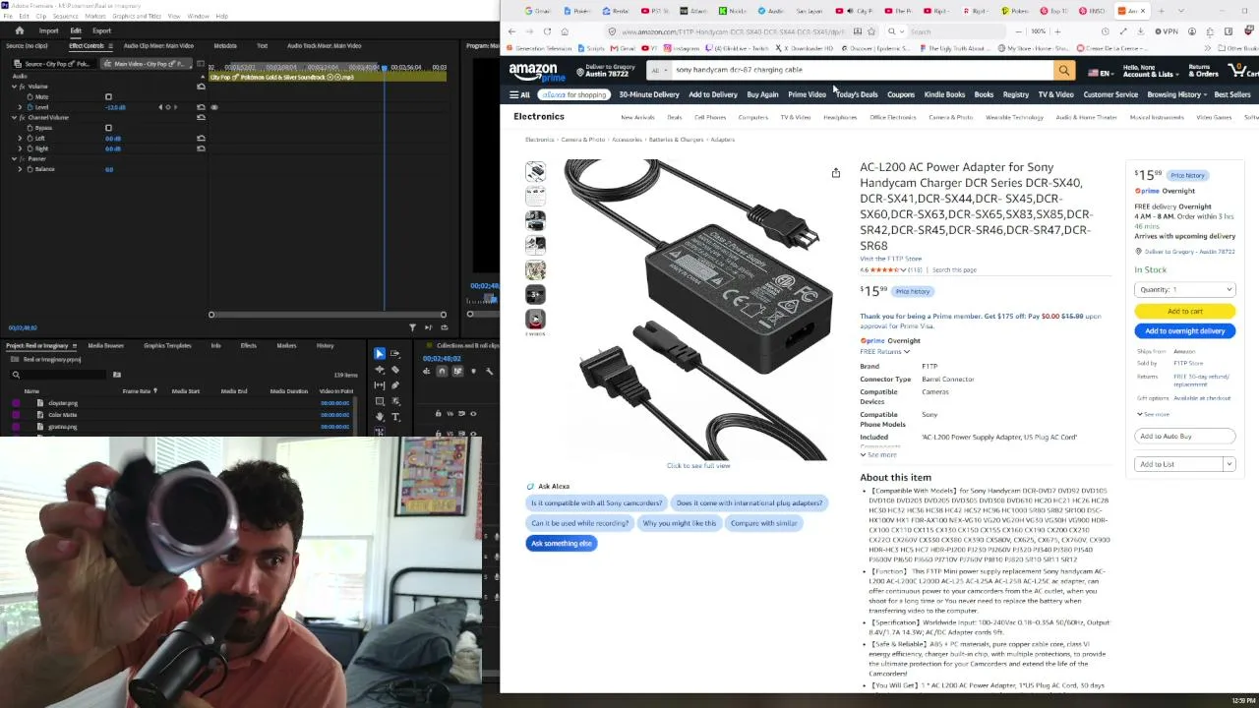Open timeline display settings wrench
This screenshot has width=1259, height=708.
[x=490, y=371]
